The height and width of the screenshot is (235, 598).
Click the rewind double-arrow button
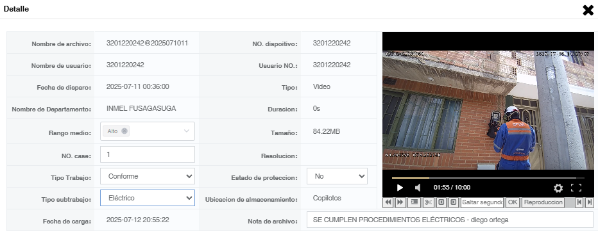coord(388,202)
